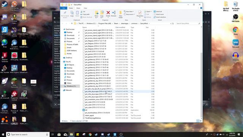This screenshot has width=243, height=137.
Task: Click common in the address breadcrumb
Action: [x=134, y=24]
